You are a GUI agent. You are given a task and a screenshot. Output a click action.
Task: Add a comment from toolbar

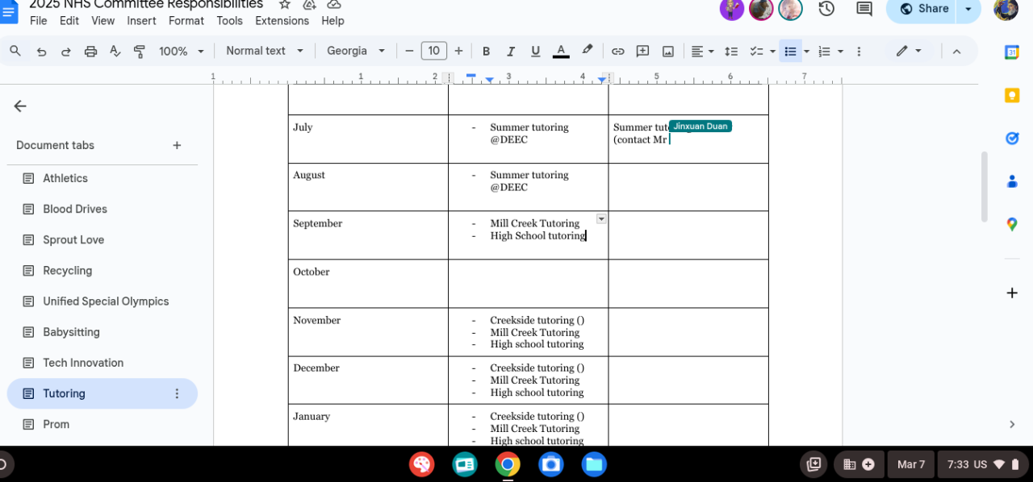point(642,51)
